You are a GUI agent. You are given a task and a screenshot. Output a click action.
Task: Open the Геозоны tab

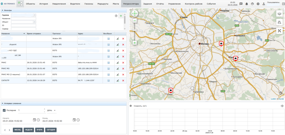[x=89, y=4]
